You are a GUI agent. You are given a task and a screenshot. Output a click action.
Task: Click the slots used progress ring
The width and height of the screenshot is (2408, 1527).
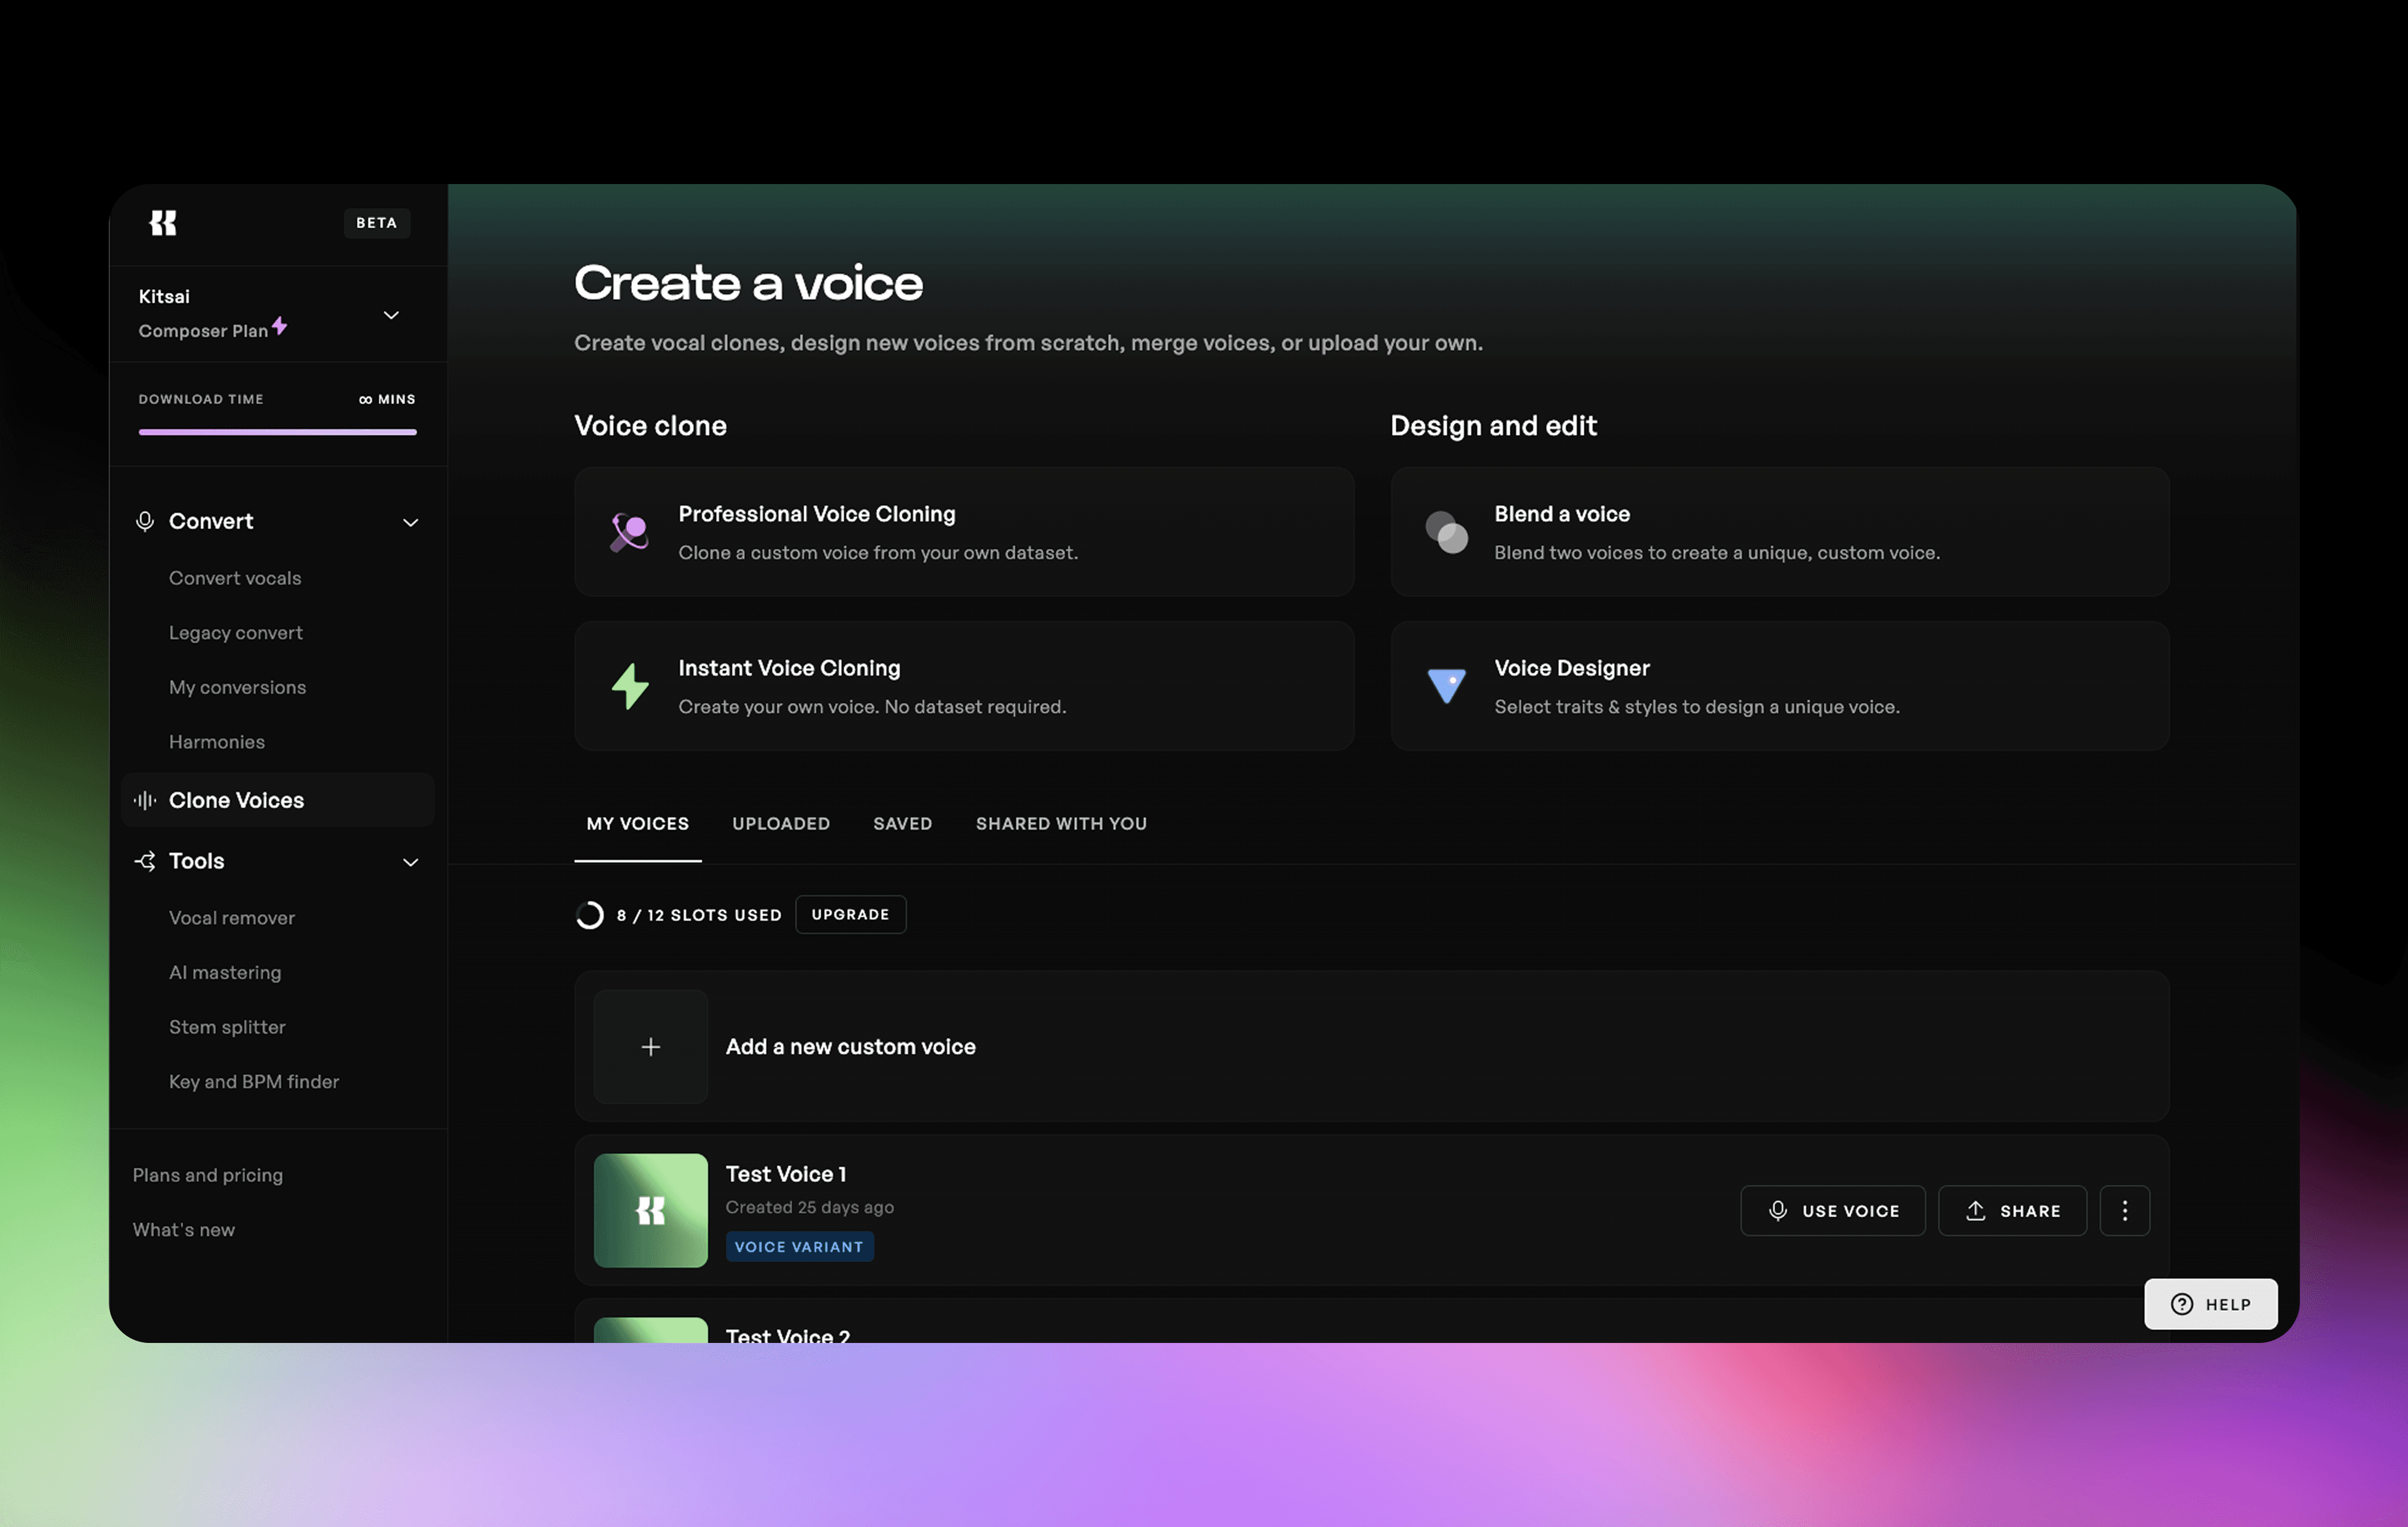tap(590, 915)
